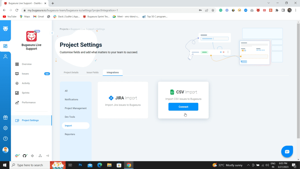Viewport: 300px width, 169px height.
Task: Click the Jira diamond icon at bottom
Action: (x=32, y=156)
